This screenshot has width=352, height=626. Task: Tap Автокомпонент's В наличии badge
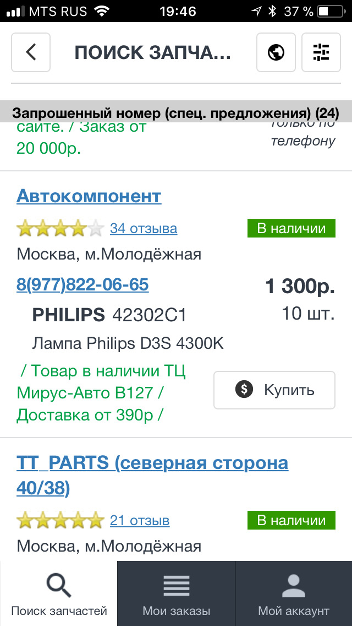pos(291,228)
